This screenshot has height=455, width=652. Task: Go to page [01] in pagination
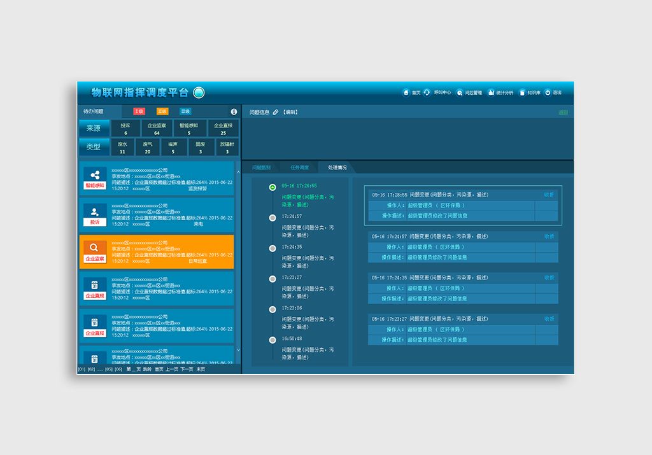coord(81,369)
